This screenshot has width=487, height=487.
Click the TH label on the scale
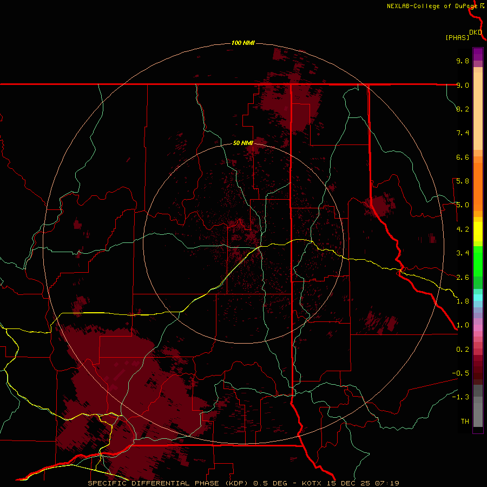(465, 422)
